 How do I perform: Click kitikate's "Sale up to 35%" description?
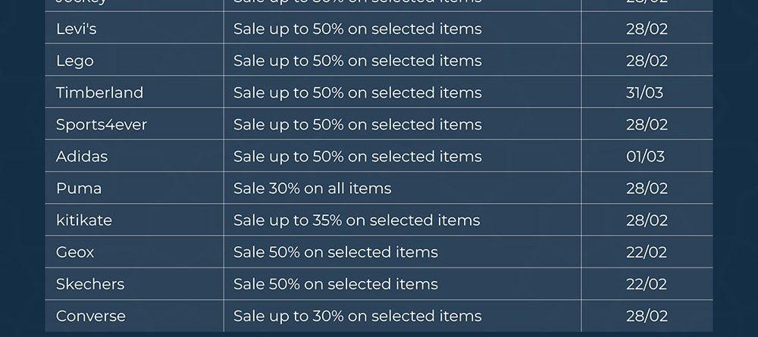click(x=356, y=220)
